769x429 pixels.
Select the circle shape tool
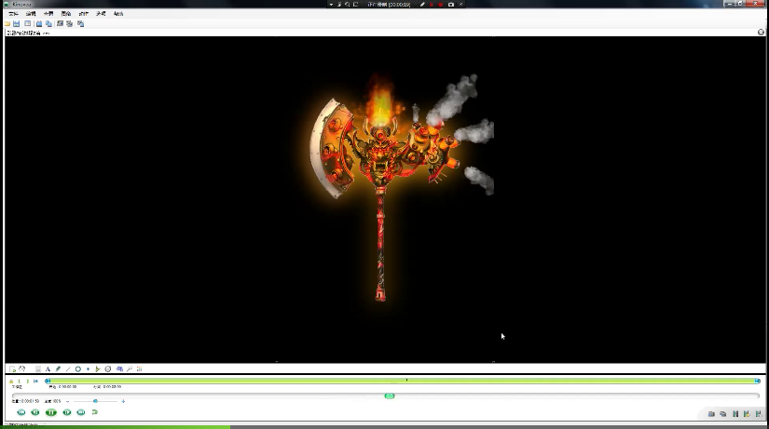pyautogui.click(x=78, y=369)
